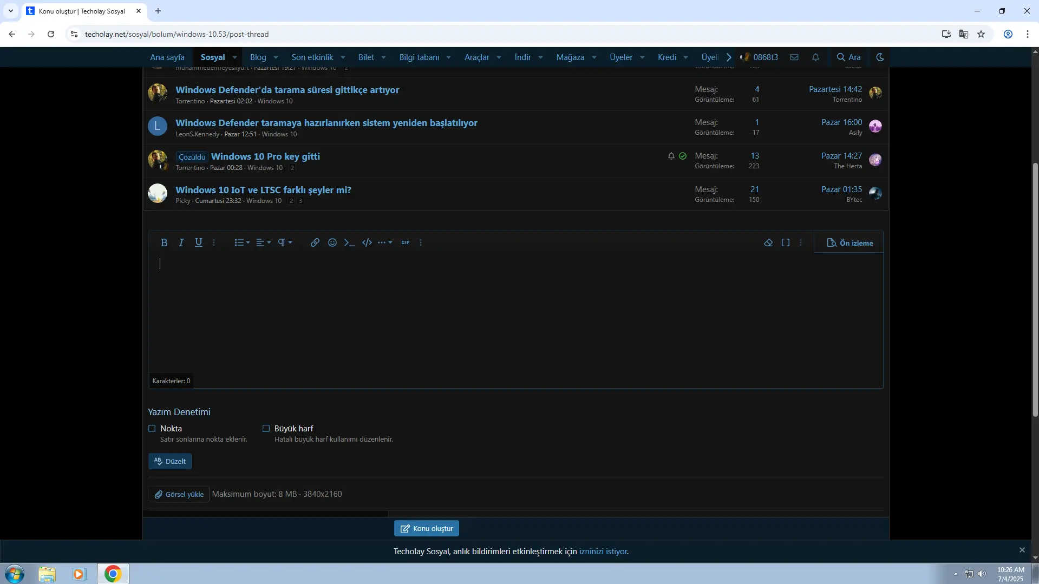The width and height of the screenshot is (1039, 584).
Task: Insert a link with chain icon
Action: pyautogui.click(x=315, y=242)
